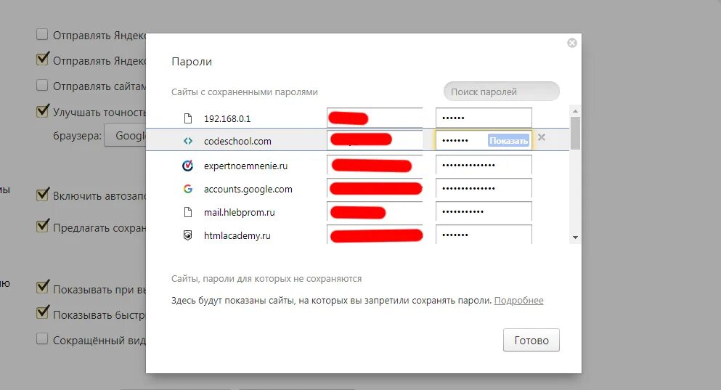Click the scroll down arrow of password list
Screen dimensions: 721x390
(575, 237)
